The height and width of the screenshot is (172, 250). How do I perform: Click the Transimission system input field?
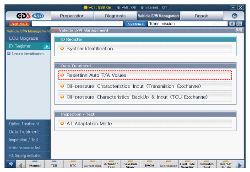[188, 24]
